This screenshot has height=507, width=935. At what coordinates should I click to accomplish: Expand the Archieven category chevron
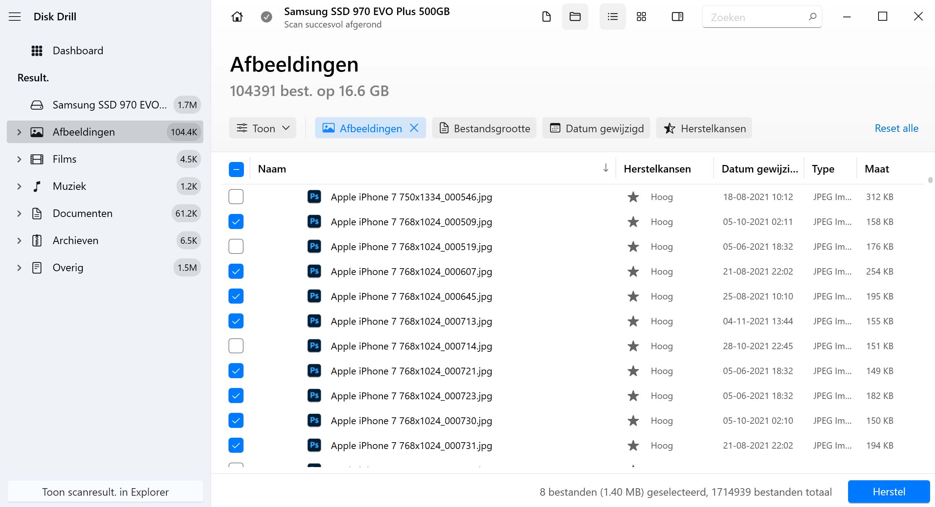point(19,240)
